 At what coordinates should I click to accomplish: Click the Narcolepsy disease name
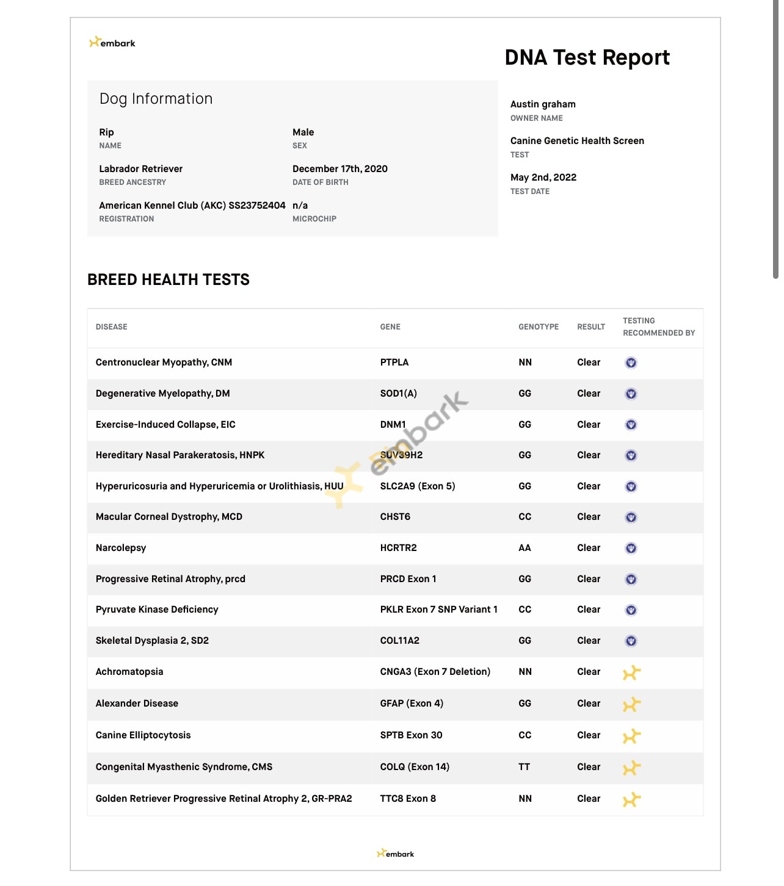tap(121, 548)
